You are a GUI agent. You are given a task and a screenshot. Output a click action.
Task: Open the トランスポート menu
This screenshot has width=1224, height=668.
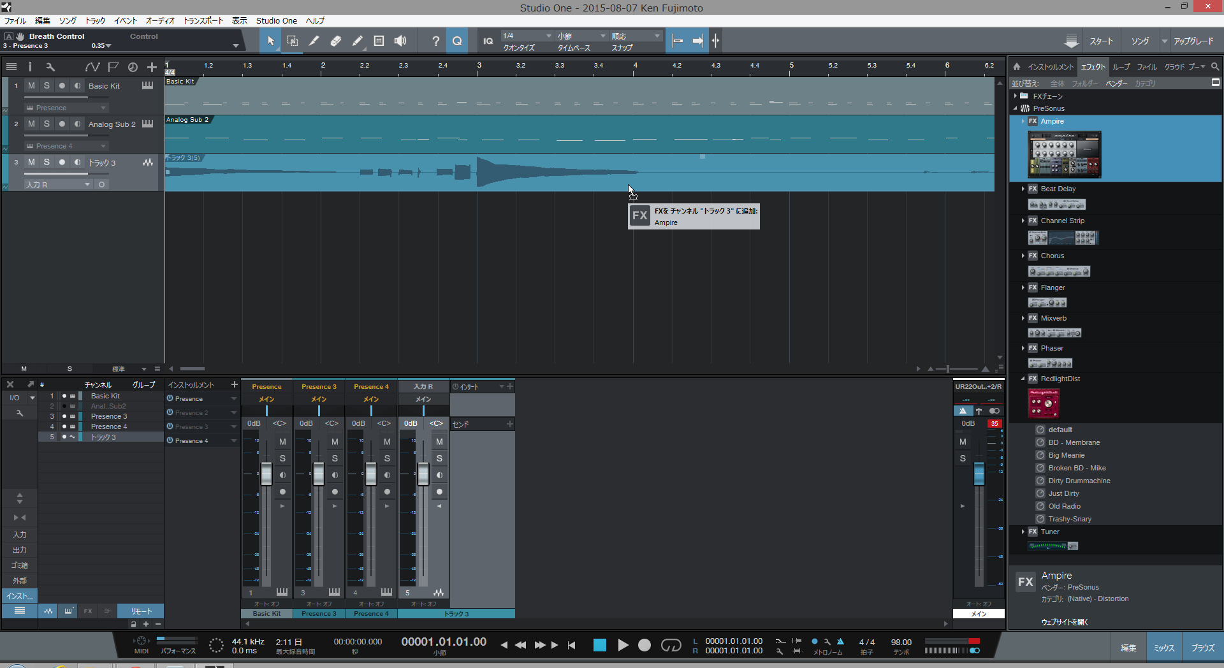203,21
